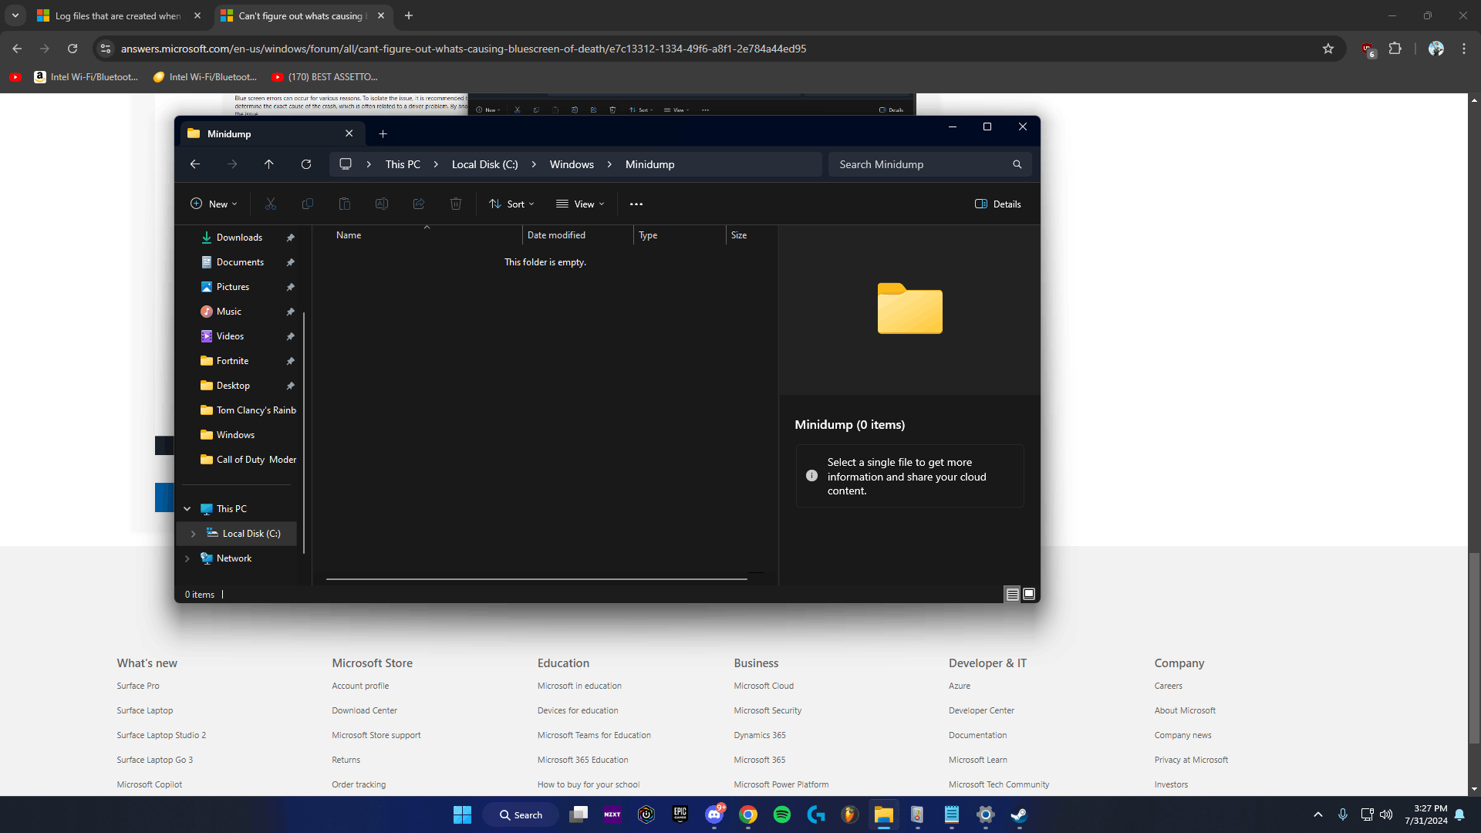Open the Sort dropdown menu
1481x833 pixels.
tap(511, 204)
